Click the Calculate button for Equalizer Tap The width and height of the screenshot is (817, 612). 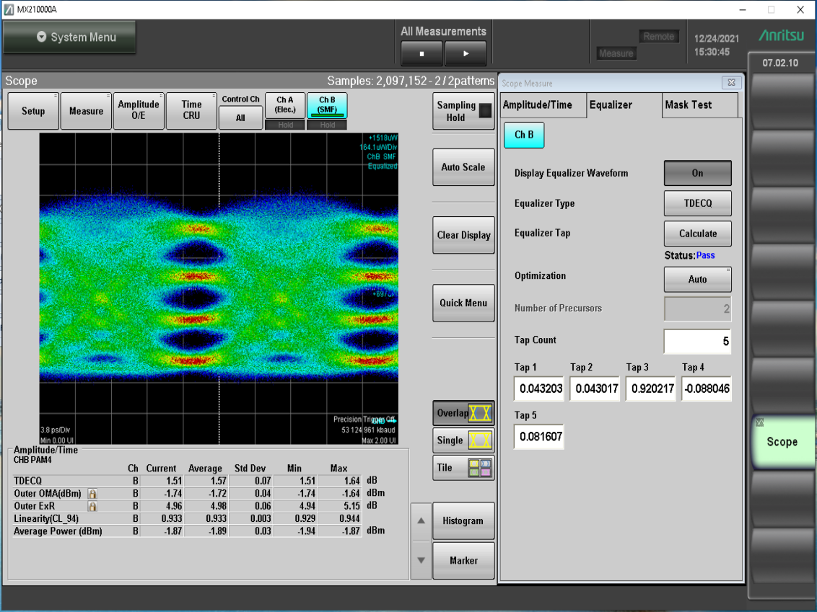click(x=697, y=234)
